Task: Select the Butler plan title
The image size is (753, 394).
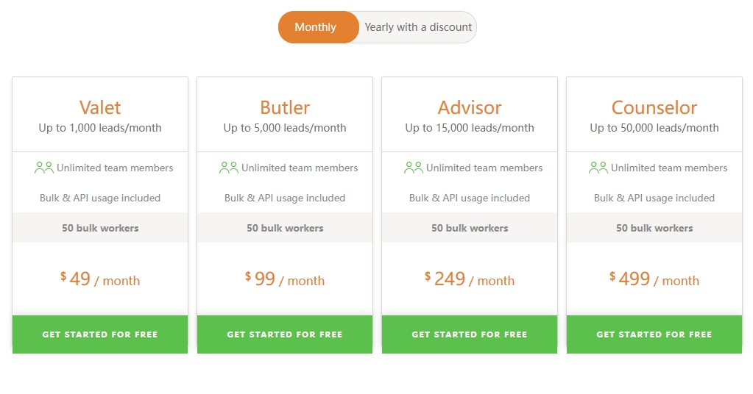Action: coord(285,107)
